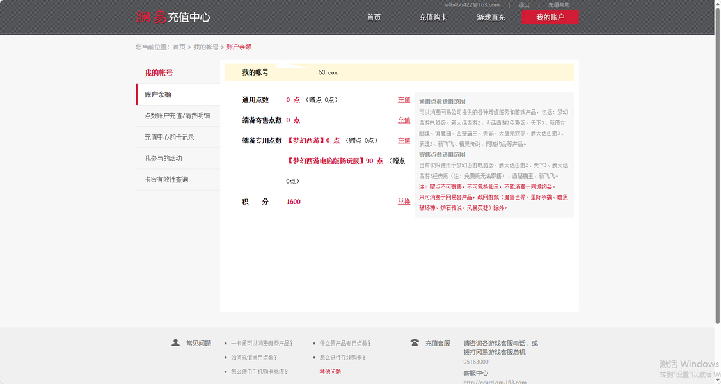Open the 首页 navigation tab
721x384 pixels.
click(x=374, y=17)
